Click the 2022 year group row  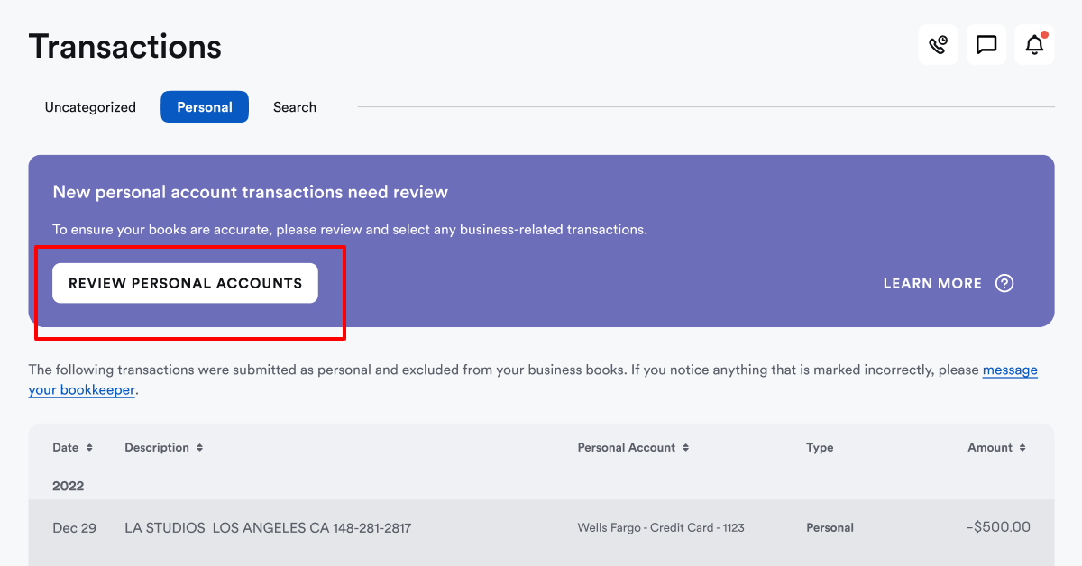pos(68,486)
